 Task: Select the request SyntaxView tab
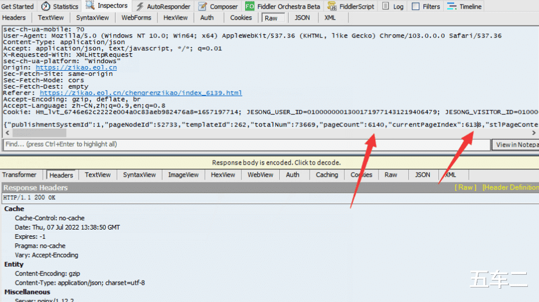click(92, 17)
